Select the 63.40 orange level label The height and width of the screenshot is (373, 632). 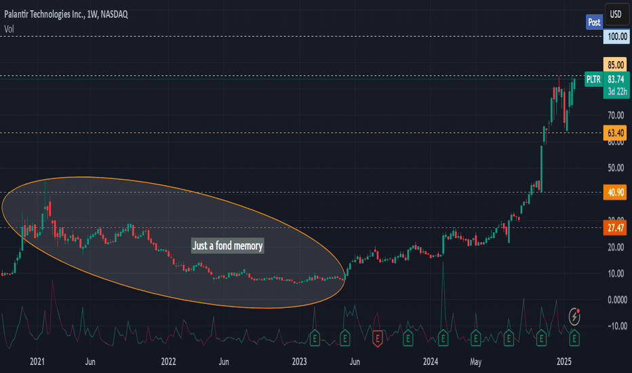point(615,133)
